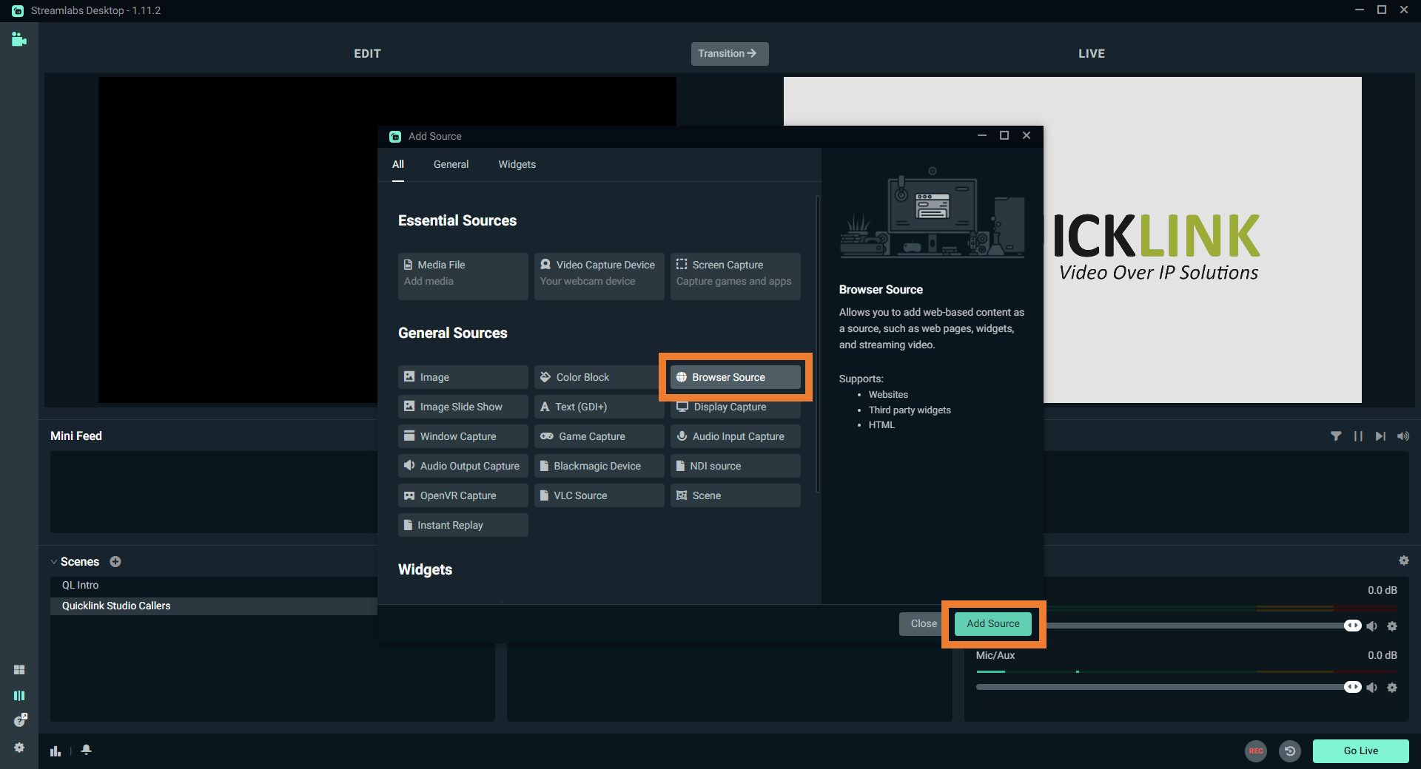Add a new scene with plus icon
Screen dimensions: 1421x769
[x=115, y=561]
